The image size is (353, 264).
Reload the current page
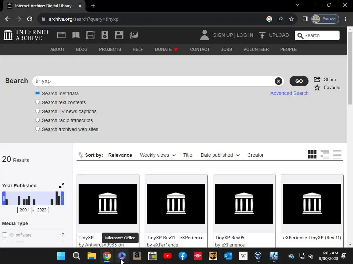(x=30, y=19)
